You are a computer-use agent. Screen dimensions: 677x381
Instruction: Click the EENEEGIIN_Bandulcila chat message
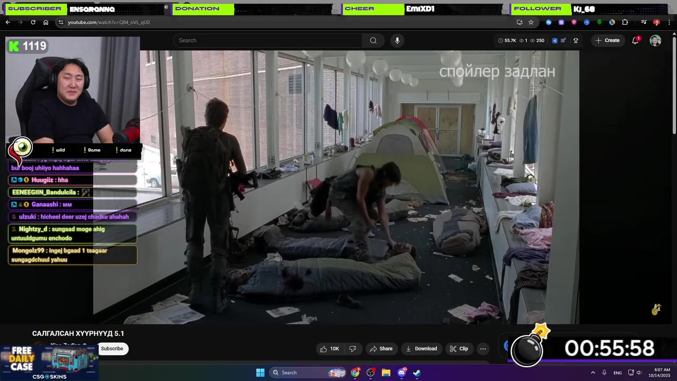(72, 192)
